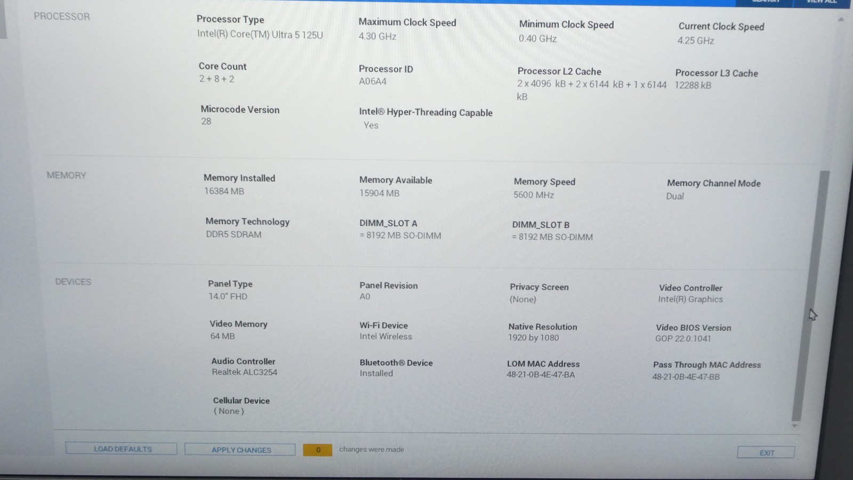Click the Memory Speed value 5600 MHz
Viewport: 853px width, 480px height.
click(534, 195)
